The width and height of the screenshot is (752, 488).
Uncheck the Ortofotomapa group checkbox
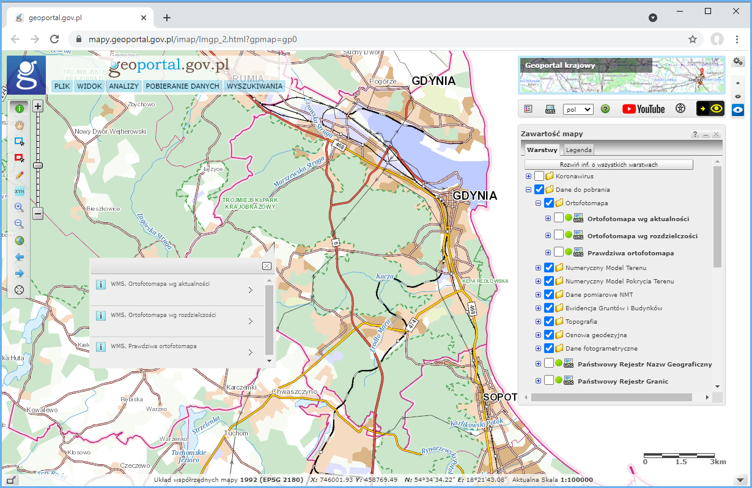coord(549,203)
